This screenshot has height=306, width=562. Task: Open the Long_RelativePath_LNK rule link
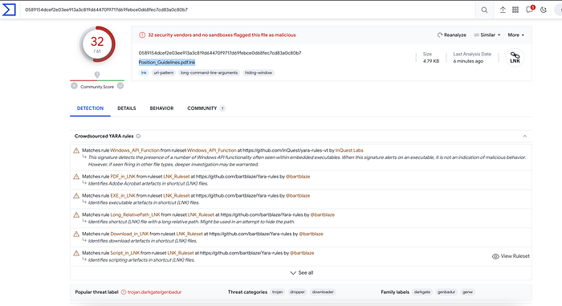click(135, 215)
